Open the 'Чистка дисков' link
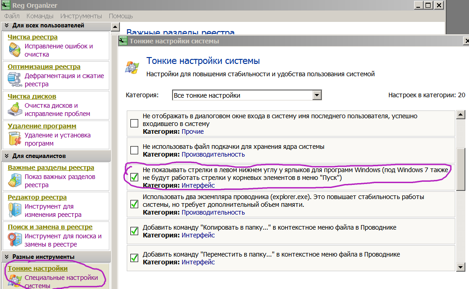469x289 pixels. pos(32,96)
